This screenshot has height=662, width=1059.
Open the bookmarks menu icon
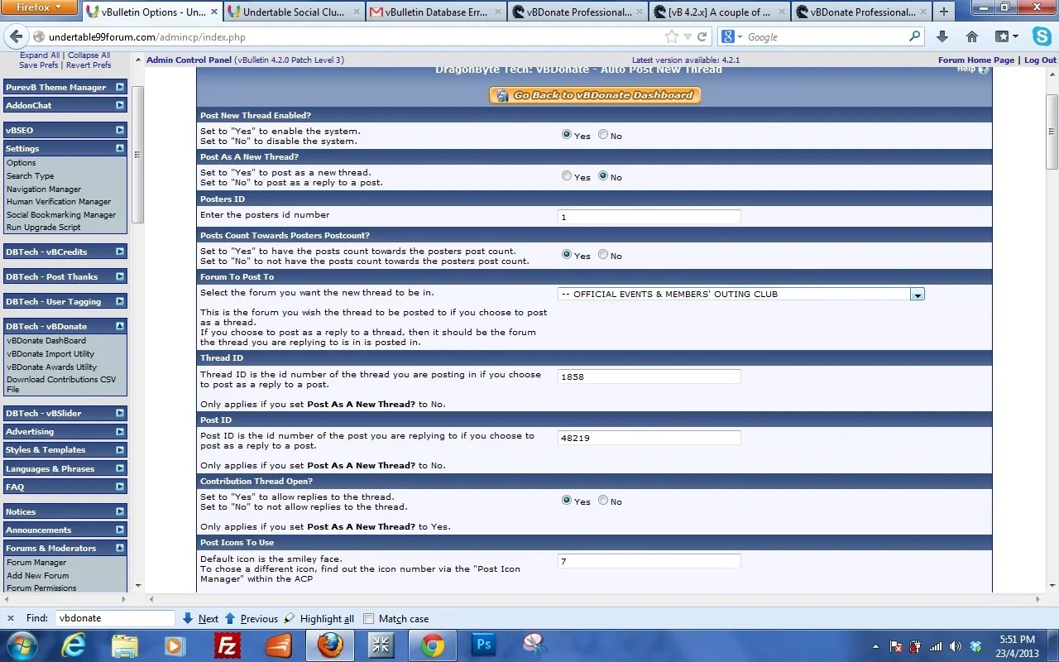point(1007,37)
